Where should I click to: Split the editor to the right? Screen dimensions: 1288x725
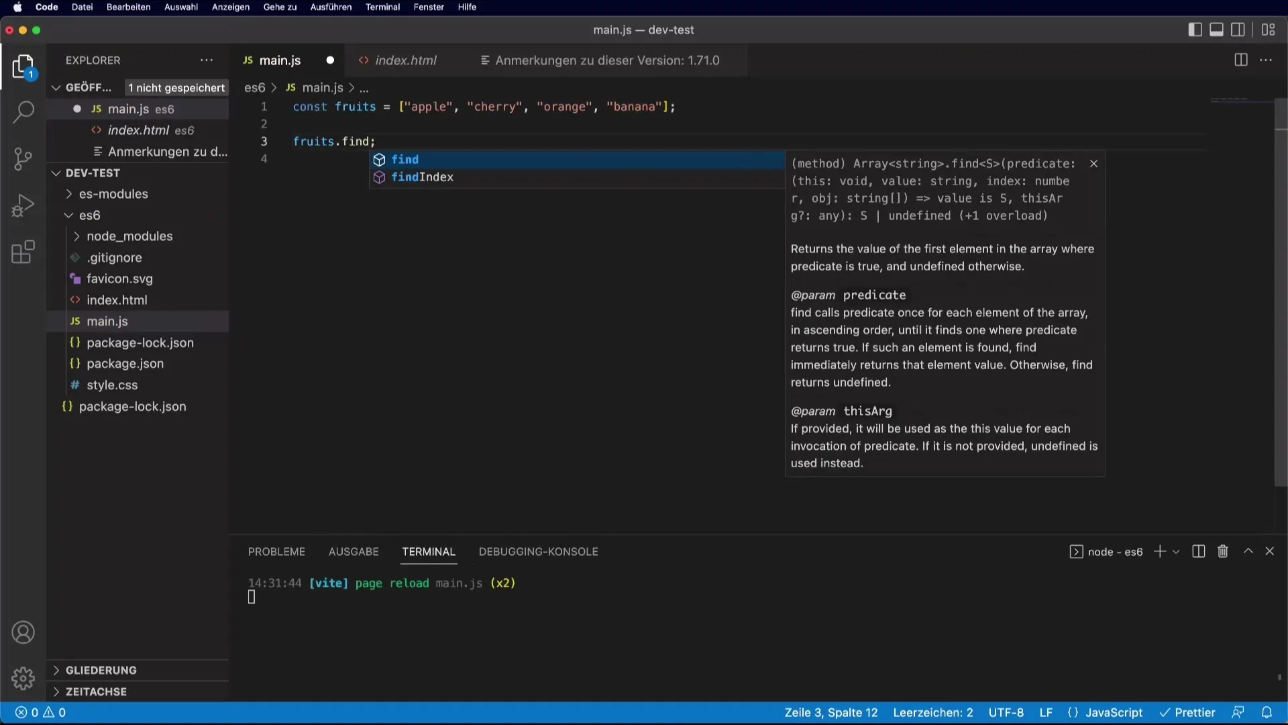coord(1240,60)
